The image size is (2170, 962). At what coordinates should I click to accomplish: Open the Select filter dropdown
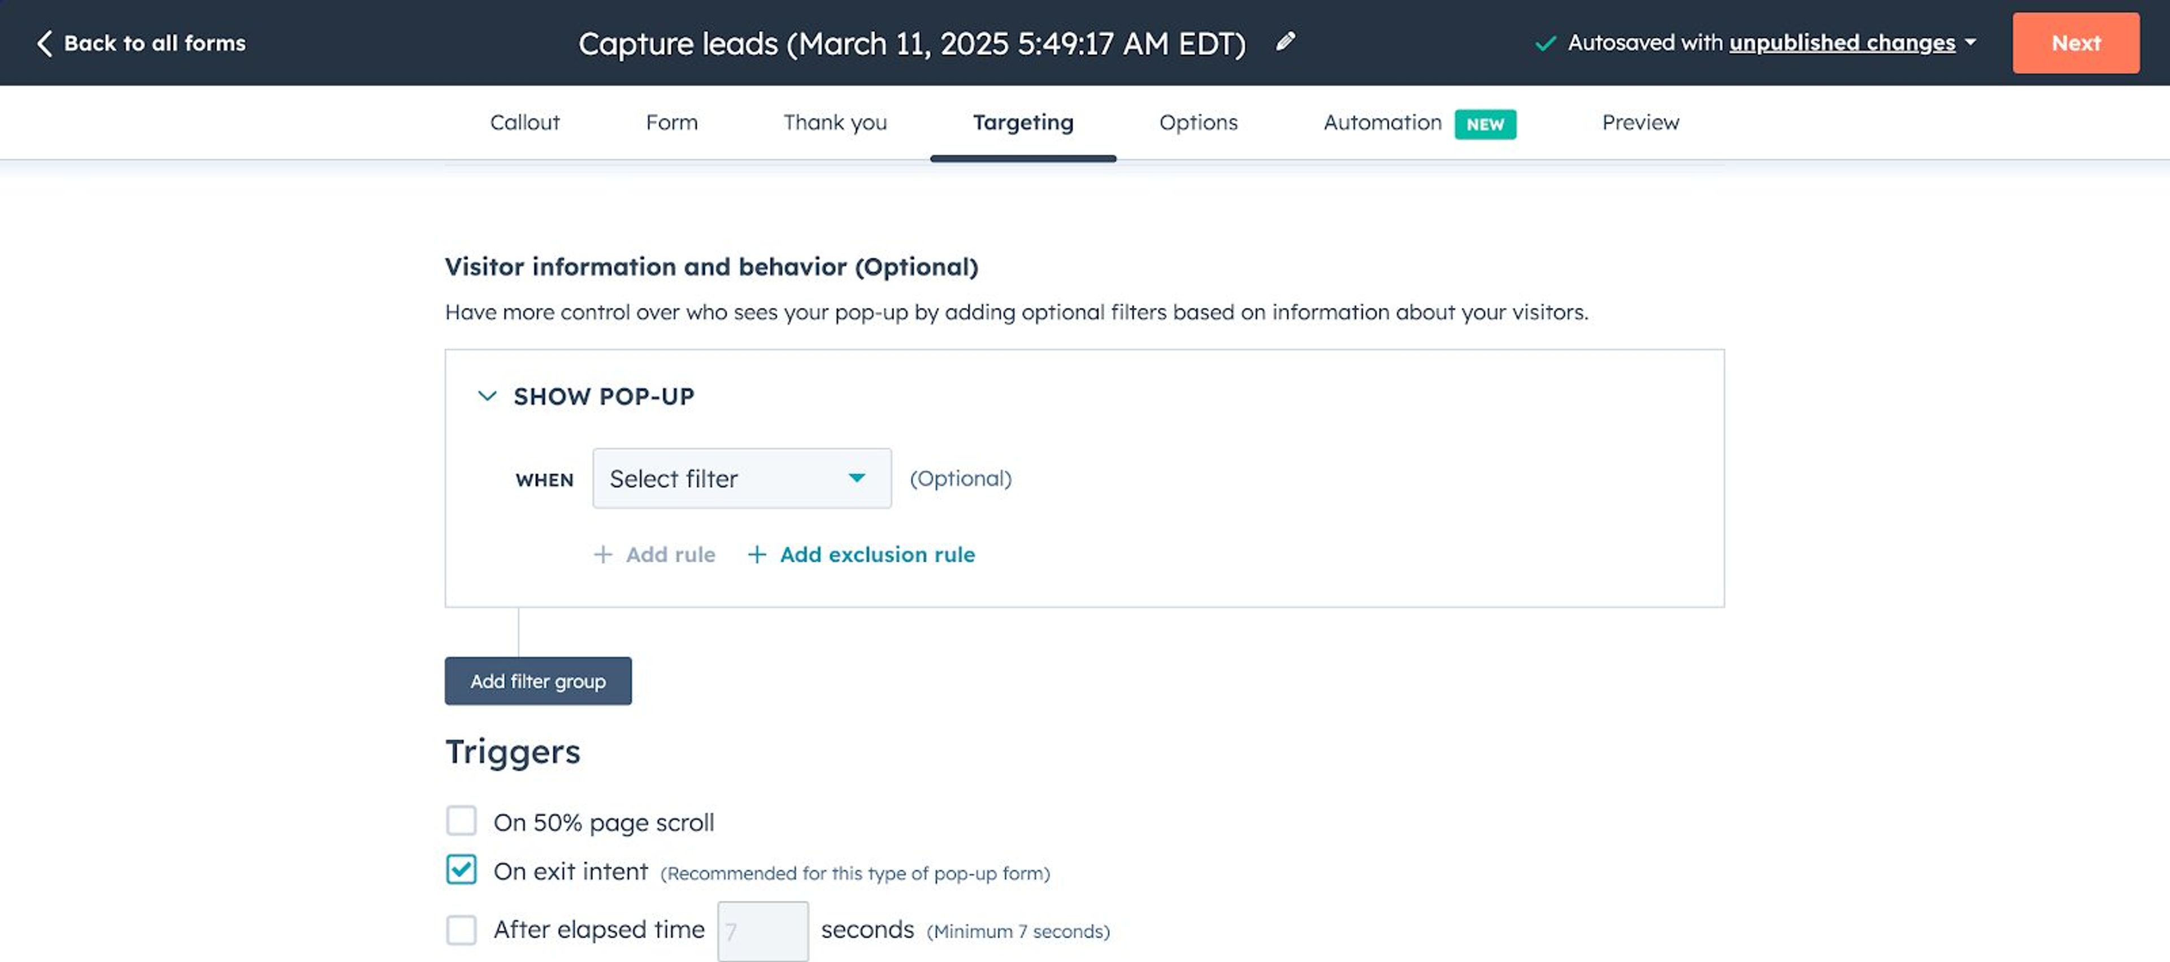click(741, 478)
